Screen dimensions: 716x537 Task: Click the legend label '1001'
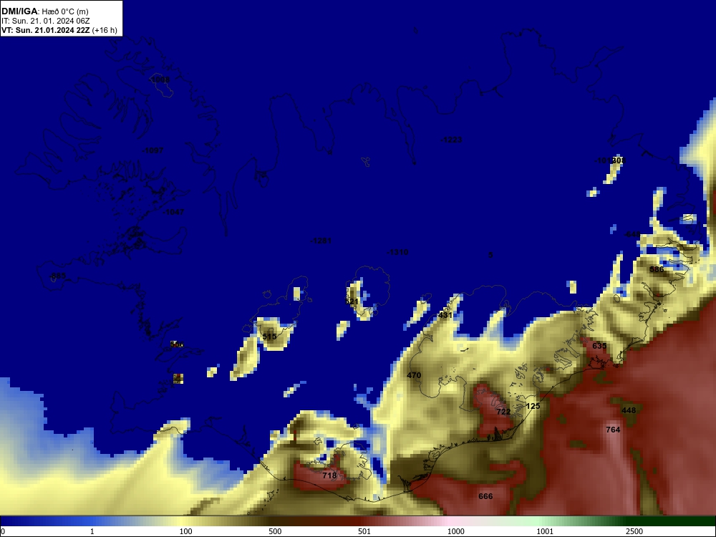pos(545,531)
